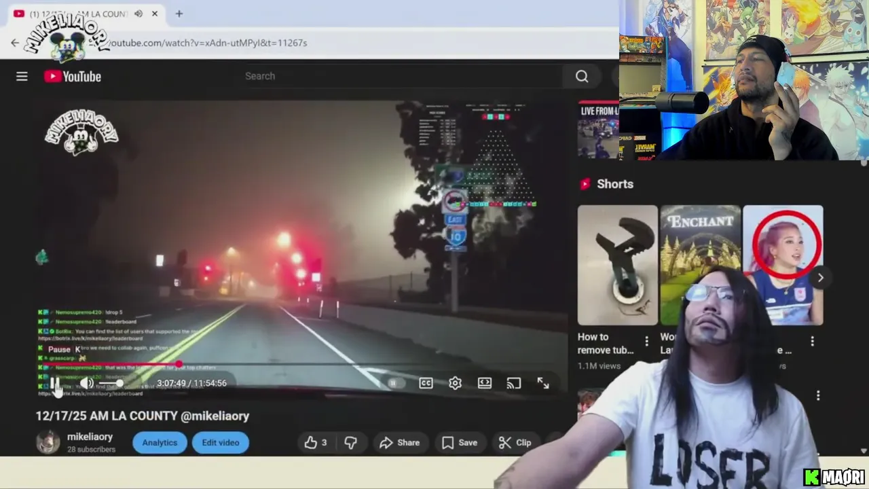
Task: Click the Edit video button
Action: [x=221, y=443]
